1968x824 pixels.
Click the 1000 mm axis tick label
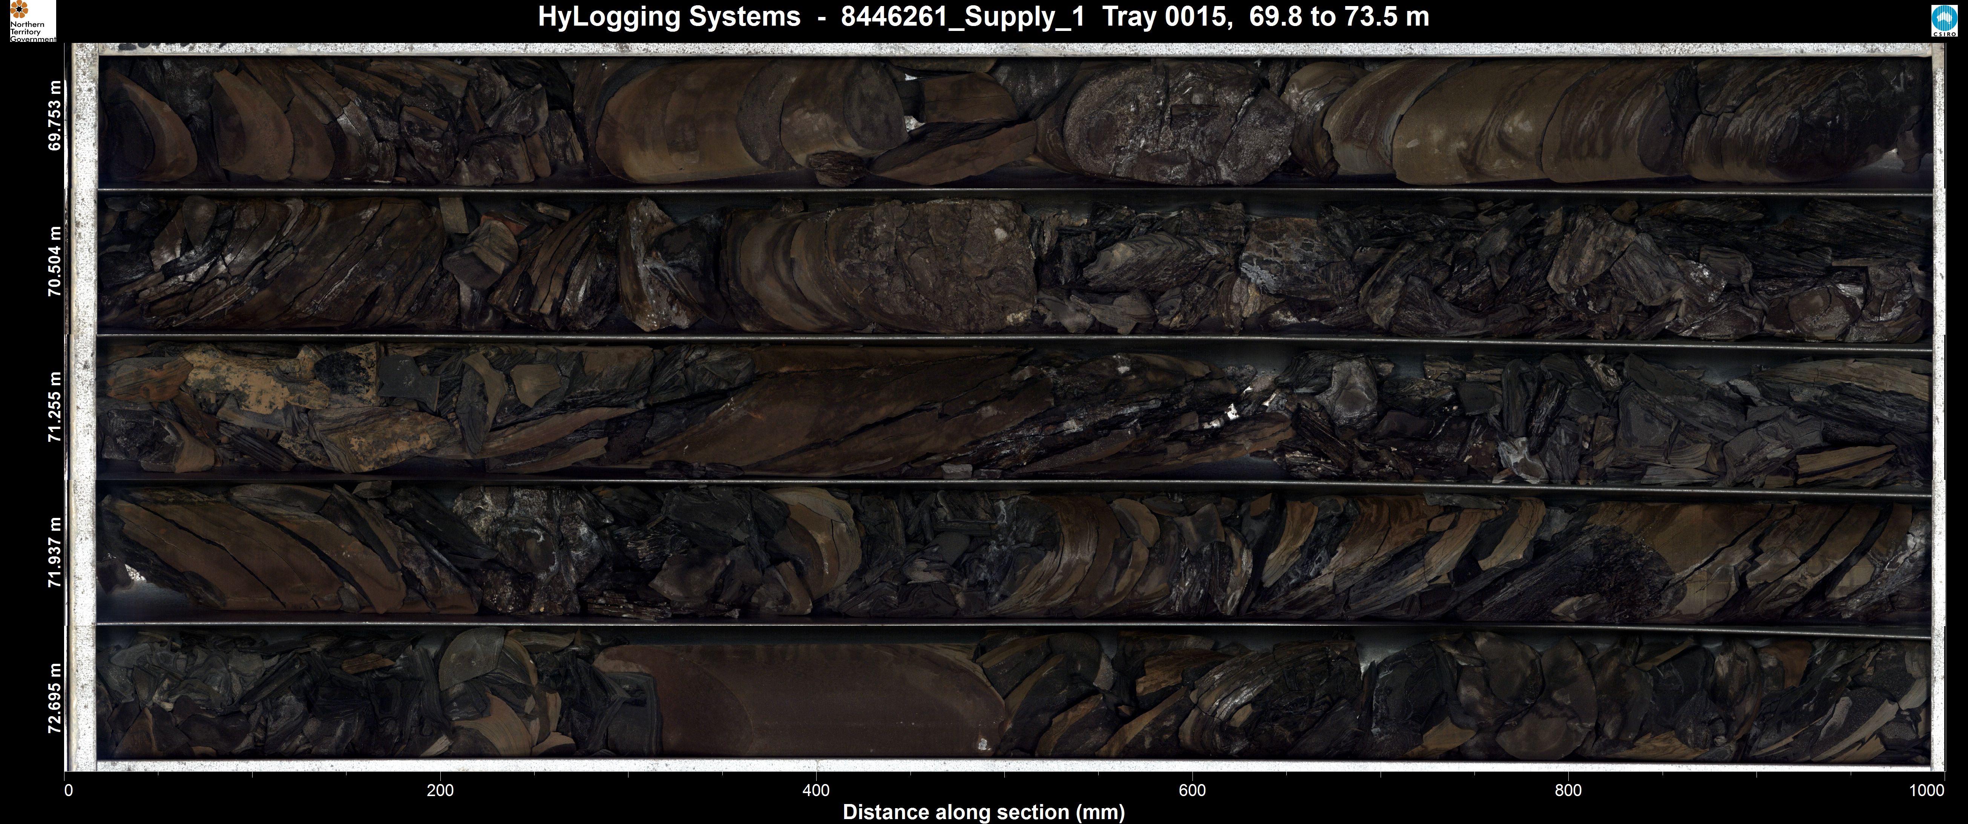click(x=1926, y=791)
